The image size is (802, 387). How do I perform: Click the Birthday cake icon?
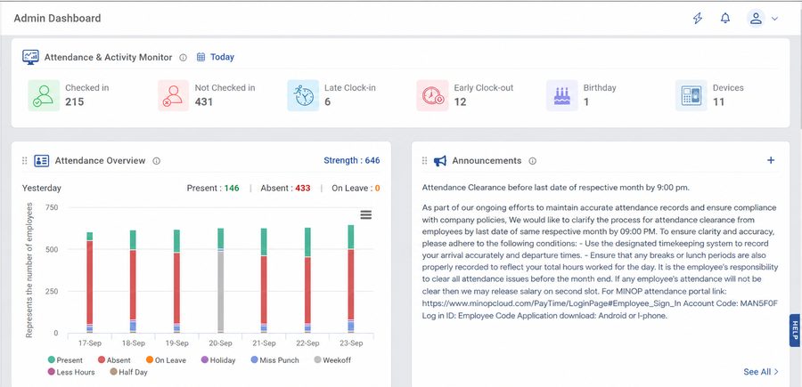[x=561, y=95]
